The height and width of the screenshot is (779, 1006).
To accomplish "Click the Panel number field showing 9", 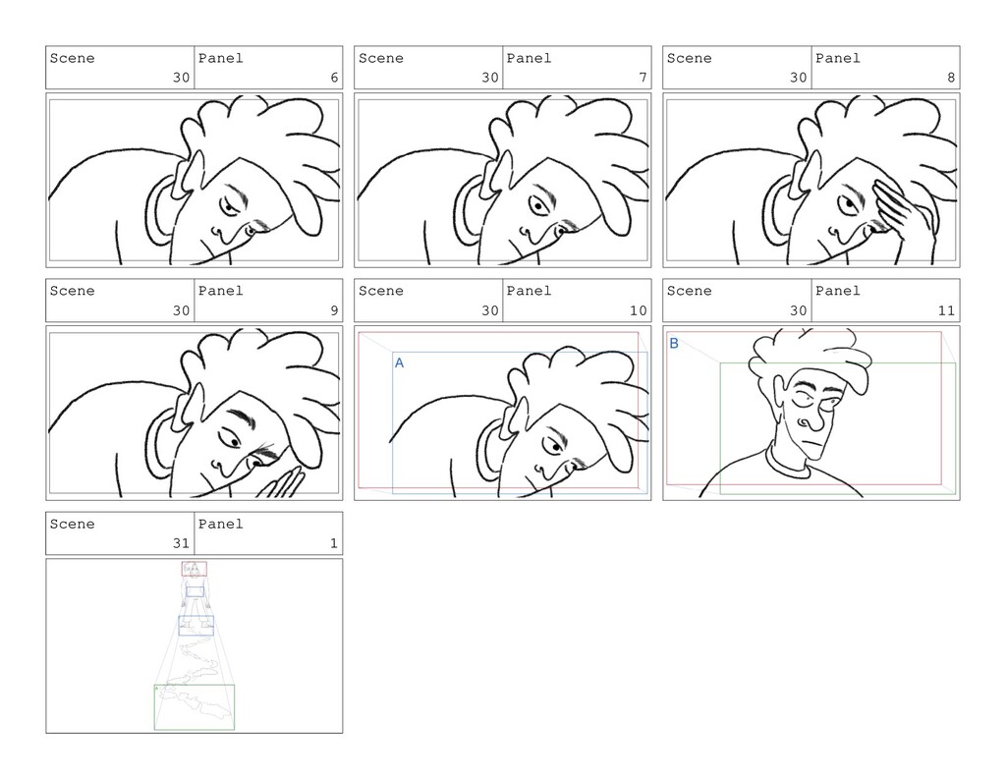I will coord(268,301).
